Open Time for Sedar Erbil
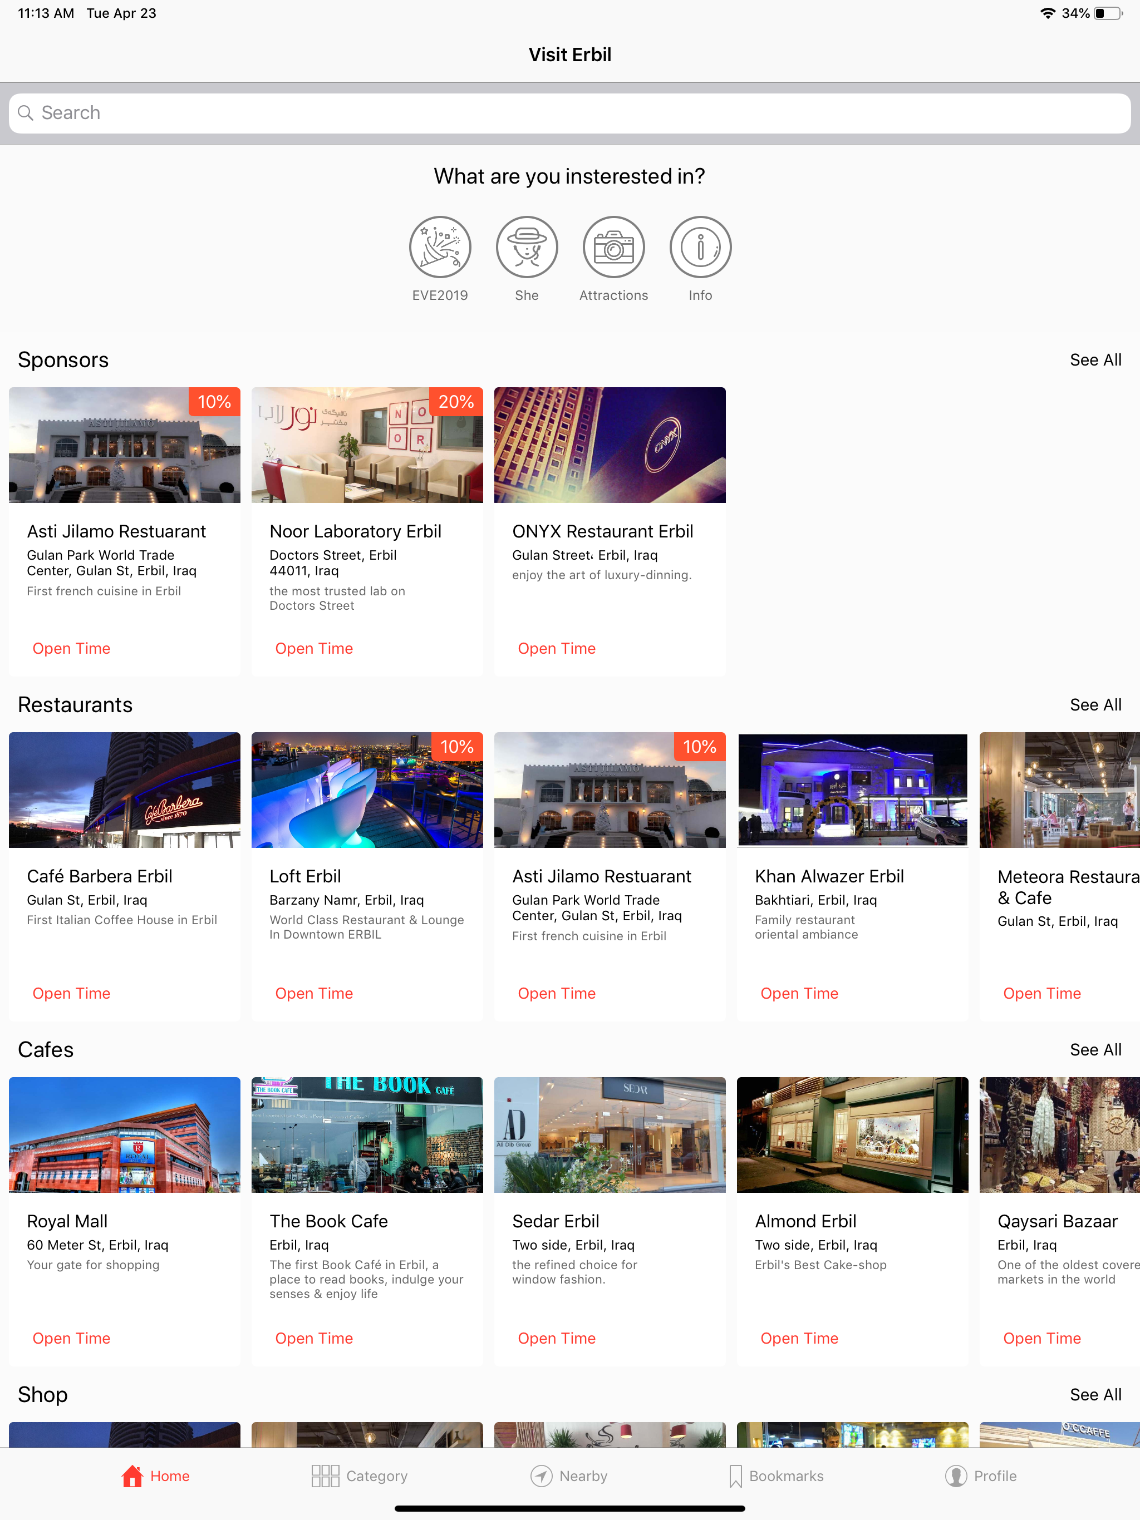Viewport: 1140px width, 1520px height. (x=557, y=1339)
